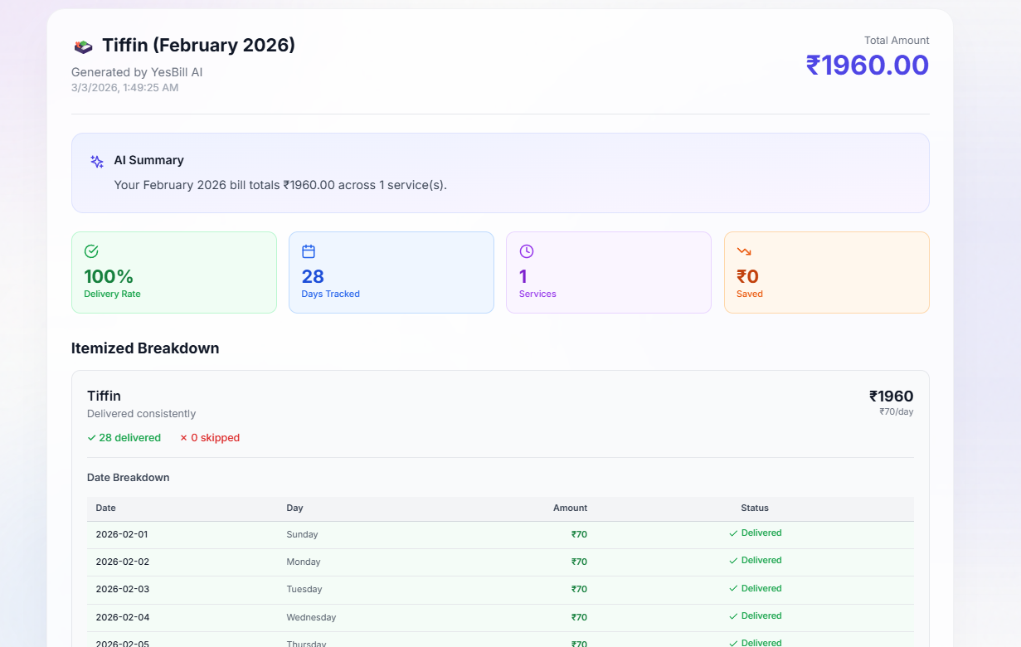Screen dimensions: 1021x647
Task: Click the clock icon above Services count
Action: coord(526,251)
